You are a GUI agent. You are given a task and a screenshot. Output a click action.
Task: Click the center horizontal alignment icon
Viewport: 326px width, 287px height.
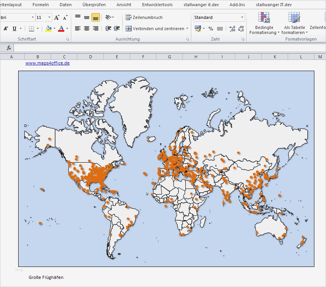coord(87,29)
